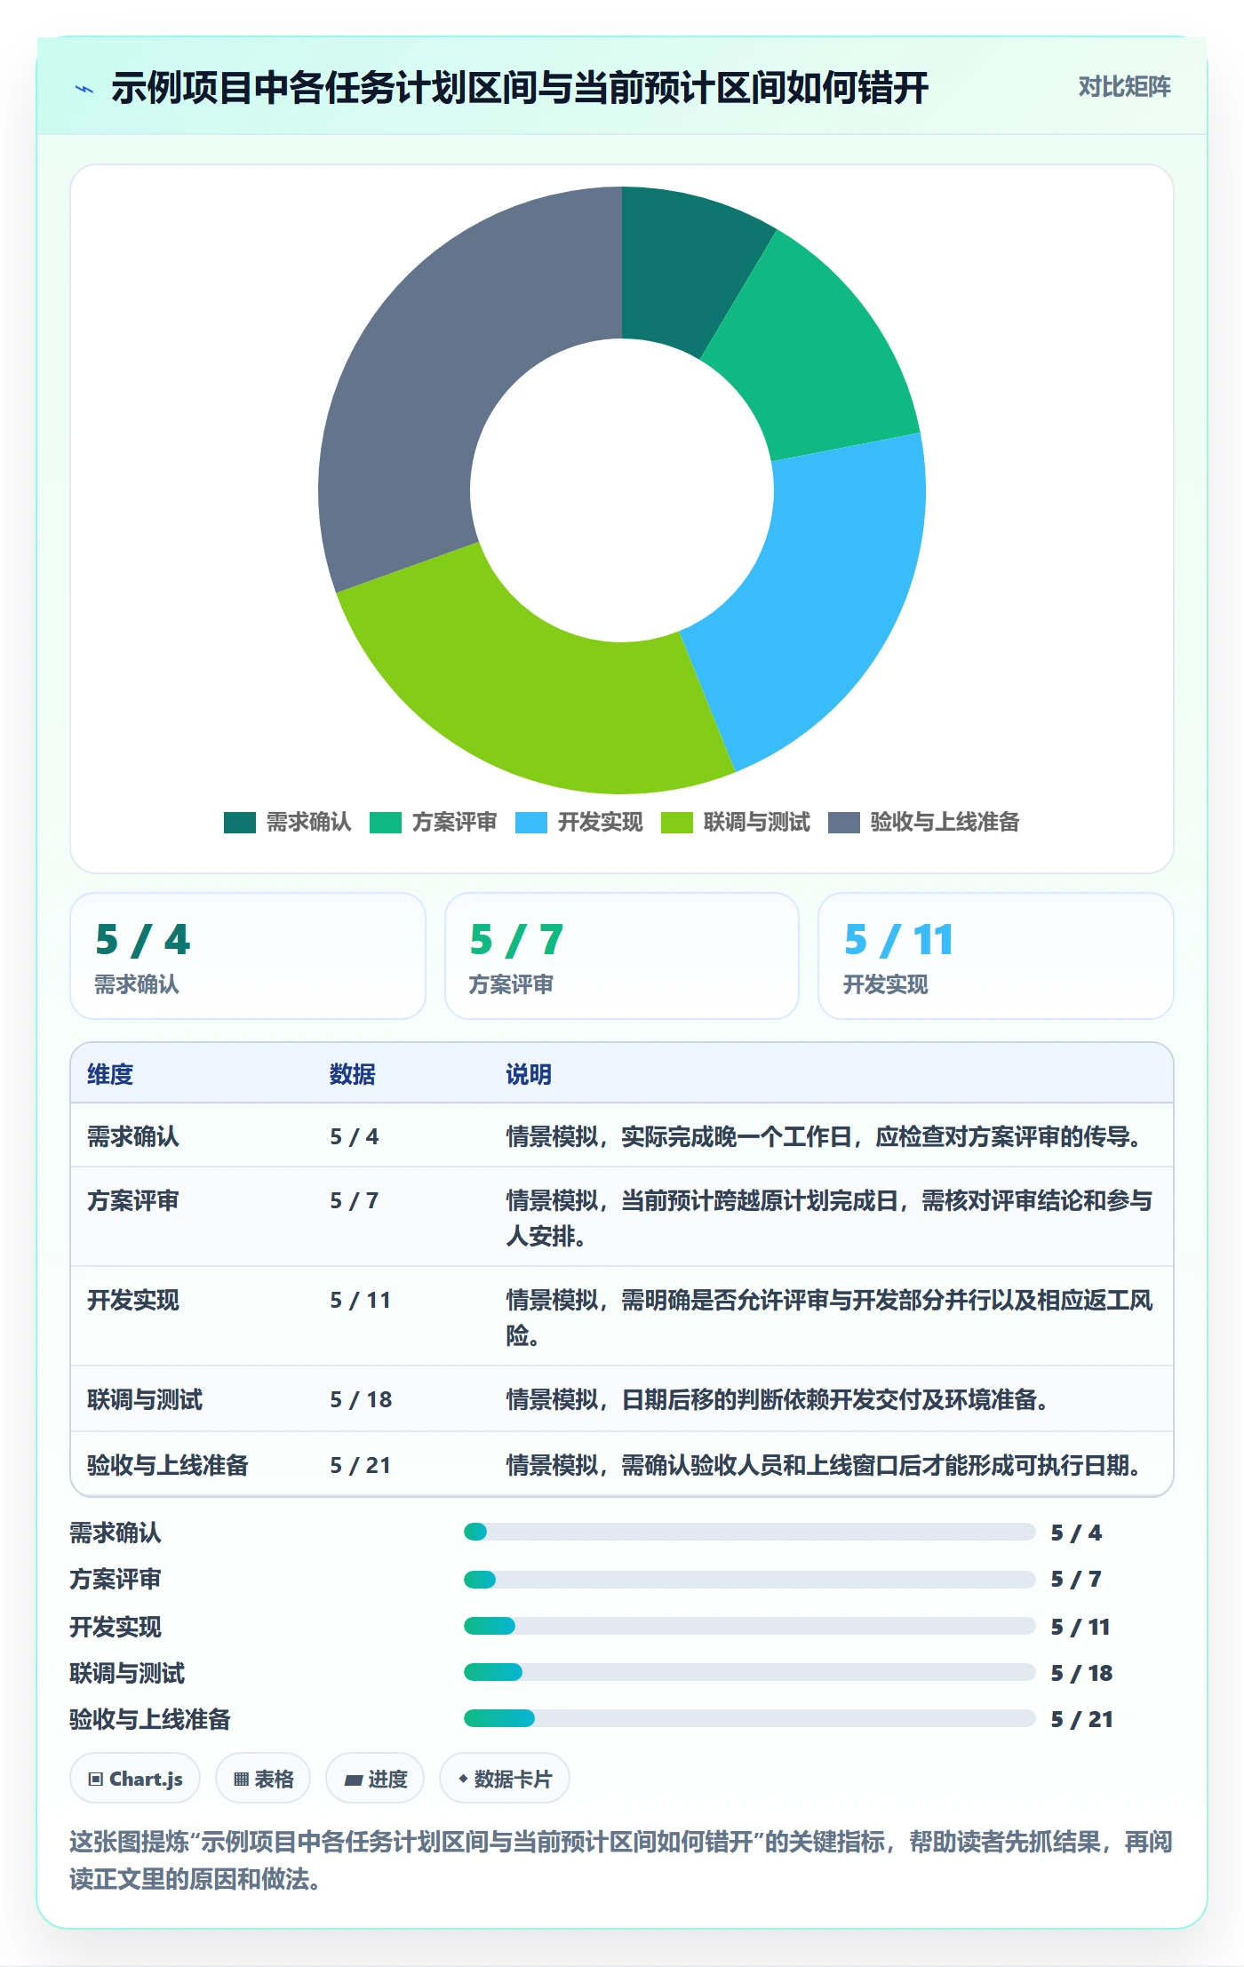Click the 表格 tag chip
The image size is (1244, 1967).
coord(263,1779)
